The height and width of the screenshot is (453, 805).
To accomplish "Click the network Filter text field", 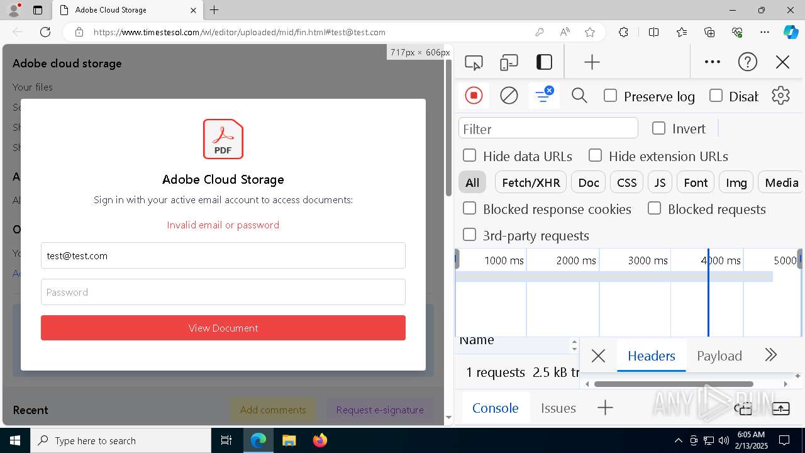I will (x=548, y=128).
